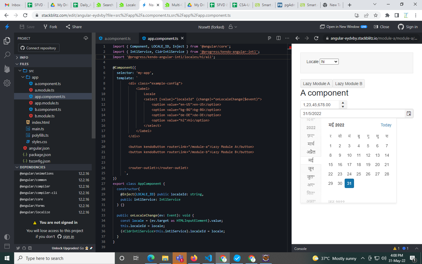Open the Search panel in the sidebar
Image resolution: width=422 pixels, height=264 pixels.
pos(7,55)
